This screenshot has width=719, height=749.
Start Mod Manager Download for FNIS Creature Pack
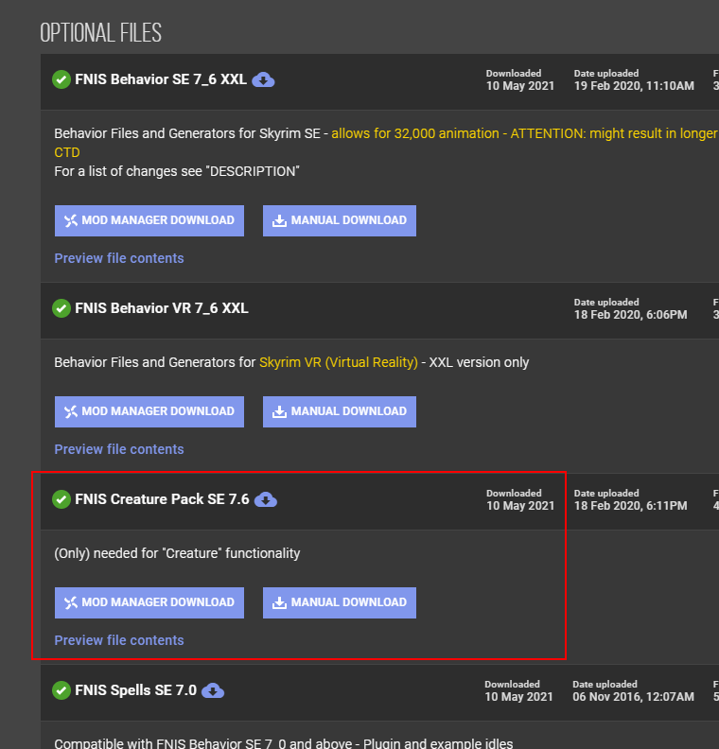pyautogui.click(x=149, y=602)
